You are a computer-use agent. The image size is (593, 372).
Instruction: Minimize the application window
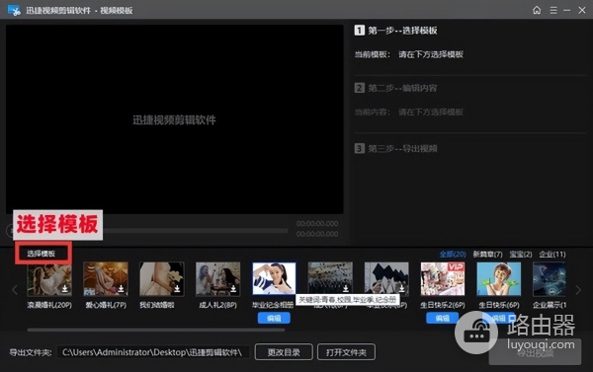(x=567, y=10)
